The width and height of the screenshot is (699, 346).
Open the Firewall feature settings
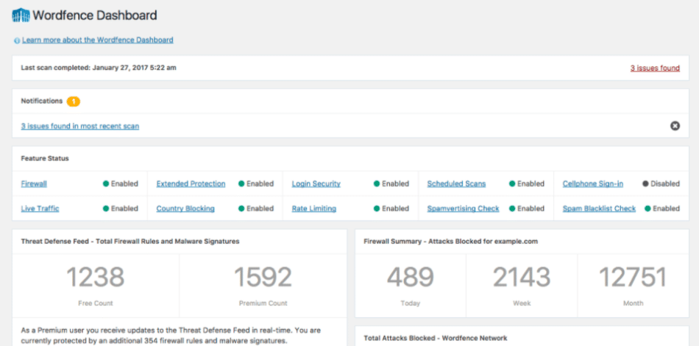(x=34, y=184)
